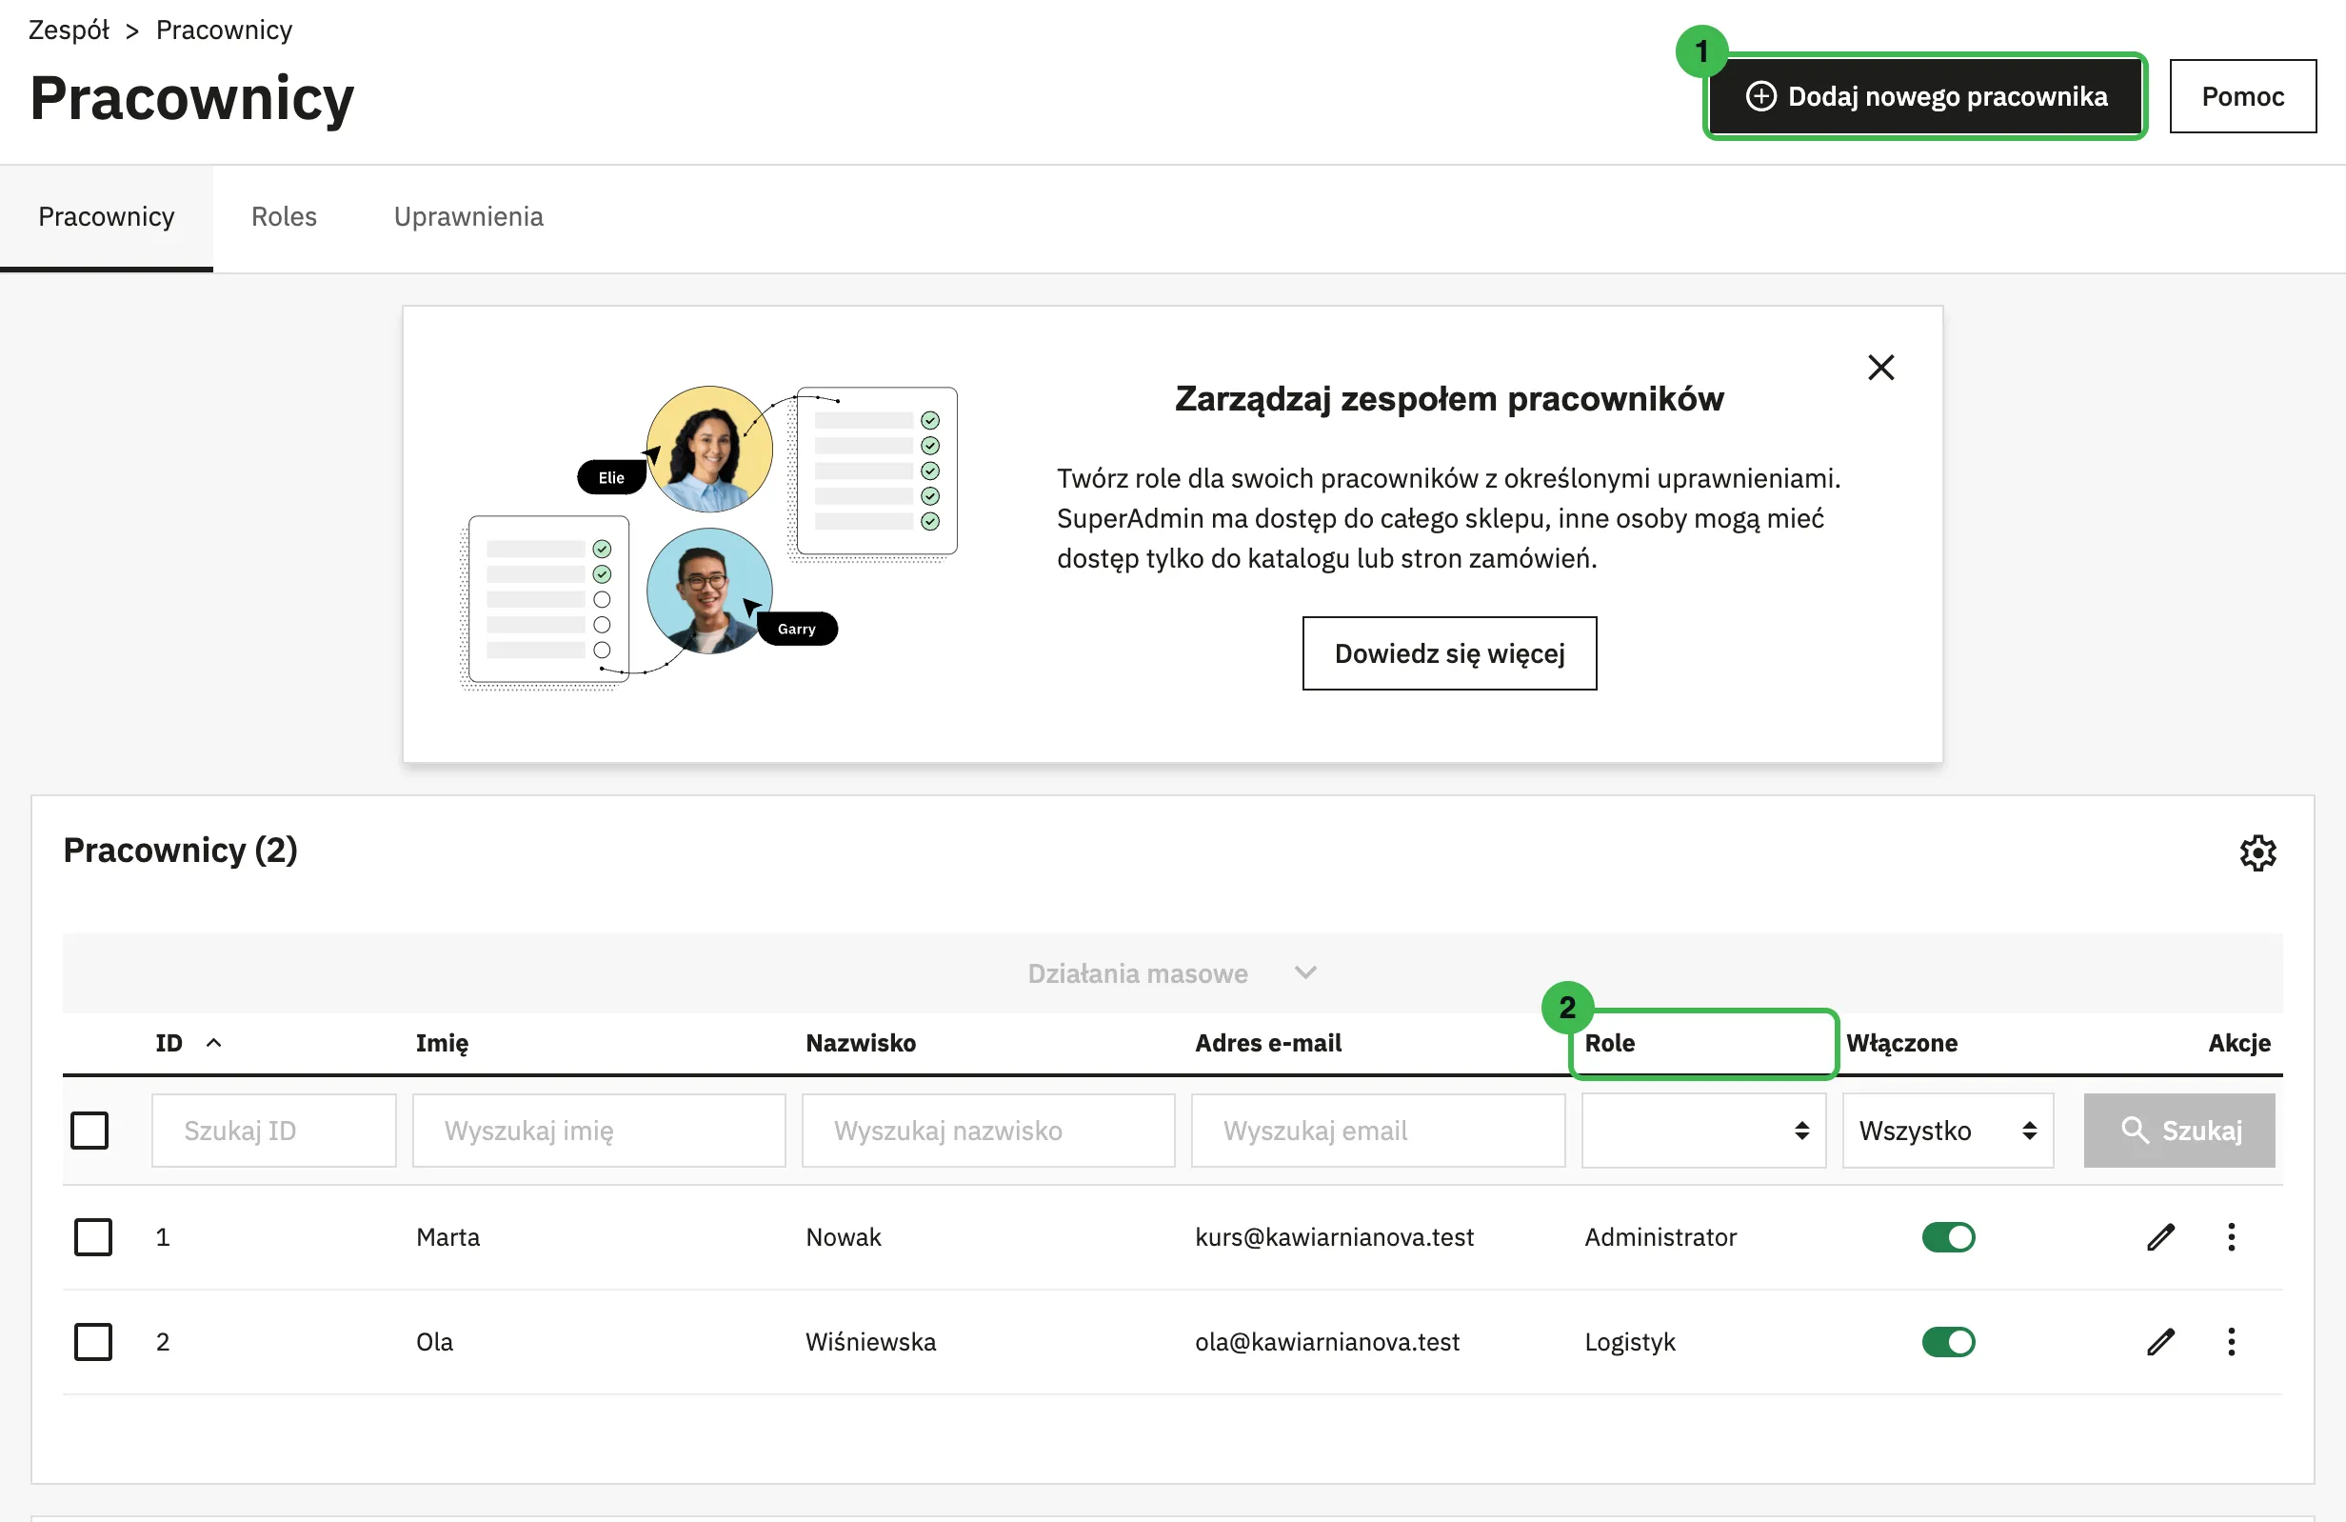Disable the toggle for Ola Wiśniewska
The image size is (2346, 1522).
coord(1948,1342)
